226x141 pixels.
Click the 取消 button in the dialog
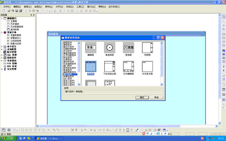(x=157, y=98)
